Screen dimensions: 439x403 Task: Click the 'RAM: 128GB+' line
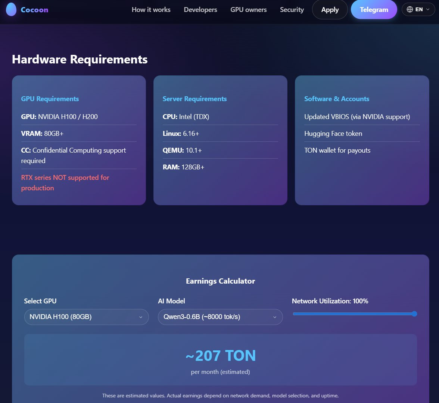(x=183, y=167)
